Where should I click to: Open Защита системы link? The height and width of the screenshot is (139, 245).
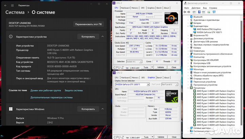(x=74, y=91)
